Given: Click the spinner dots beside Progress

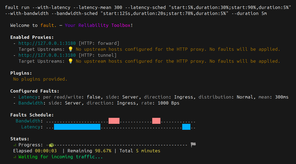Looking at the screenshot, I should pyautogui.click(x=15, y=145).
